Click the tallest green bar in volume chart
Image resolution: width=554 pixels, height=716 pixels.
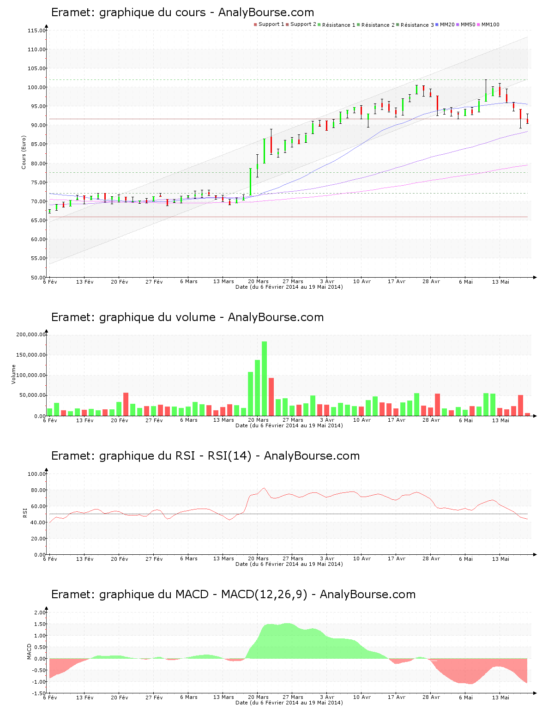click(x=265, y=379)
